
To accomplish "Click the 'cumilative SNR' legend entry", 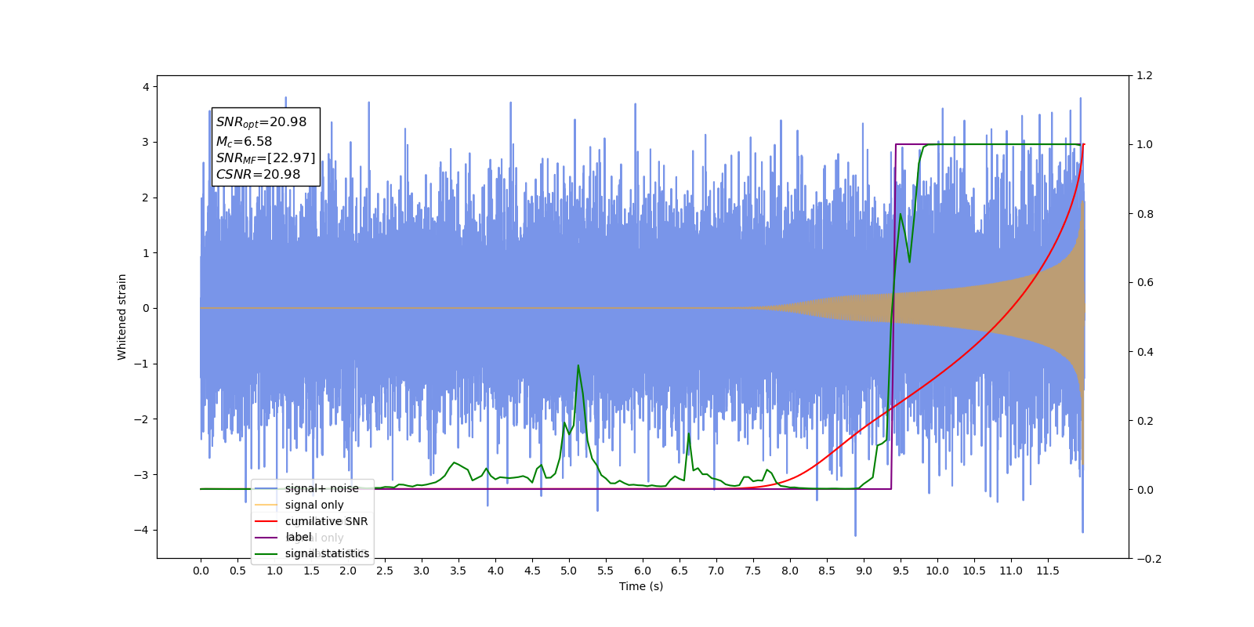I will 311,521.
